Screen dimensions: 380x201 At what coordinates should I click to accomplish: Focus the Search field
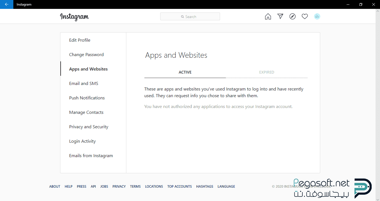pos(190,16)
